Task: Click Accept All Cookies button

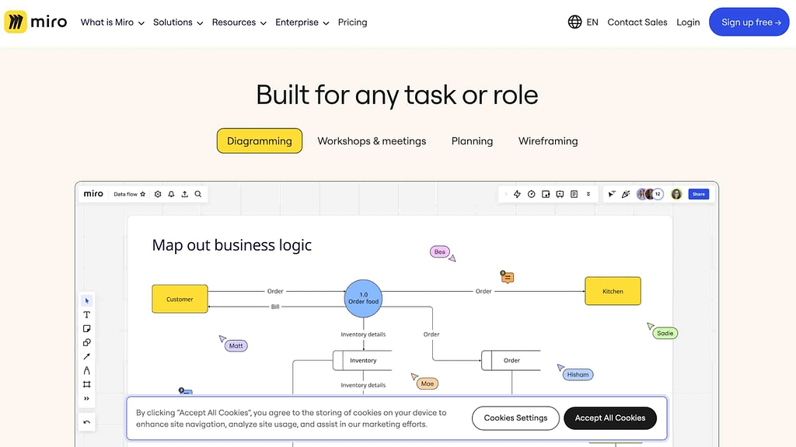Action: click(x=610, y=418)
